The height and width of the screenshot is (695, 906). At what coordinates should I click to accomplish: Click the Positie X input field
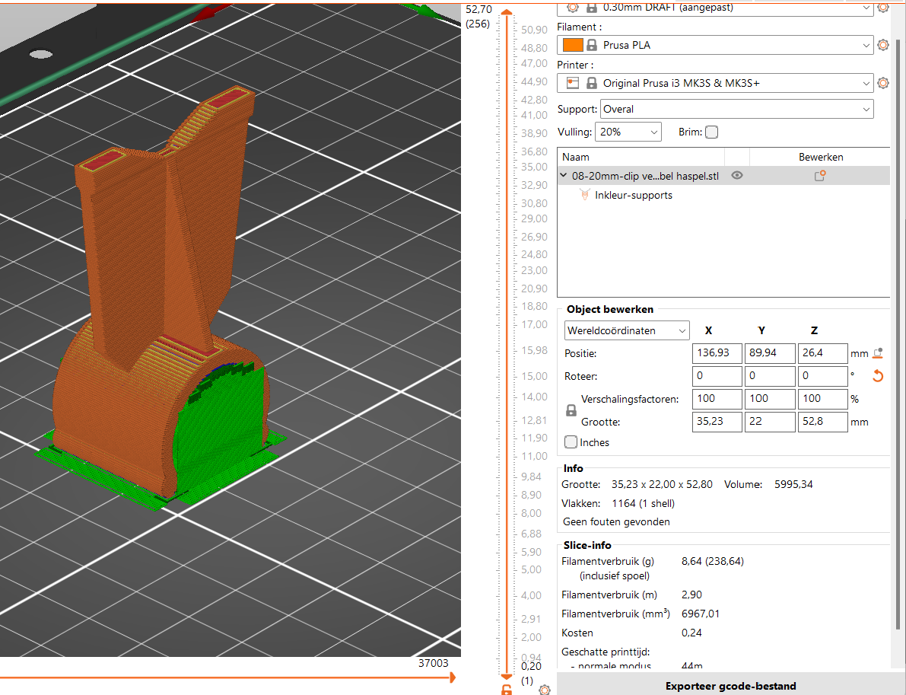pyautogui.click(x=717, y=354)
